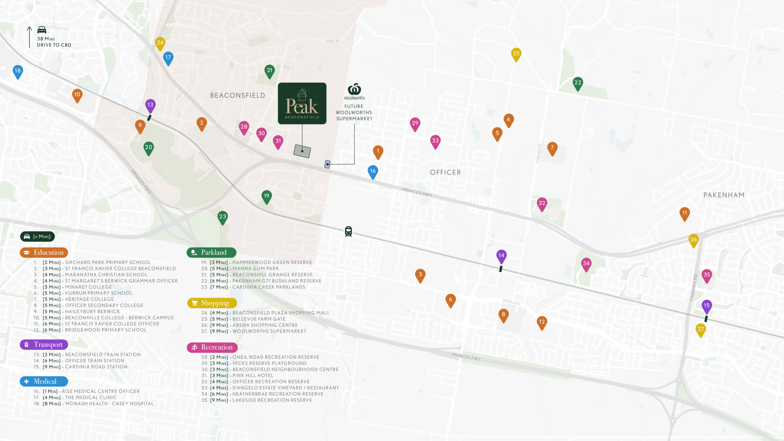The width and height of the screenshot is (784, 441).
Task: Click 'Haileybury Berwick' in Education list
Action: coord(77,311)
